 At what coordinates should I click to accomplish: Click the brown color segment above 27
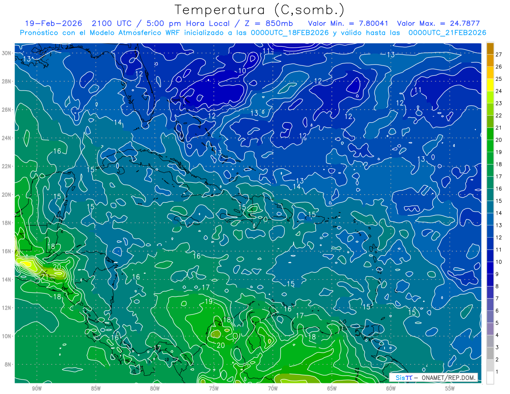click(x=490, y=48)
